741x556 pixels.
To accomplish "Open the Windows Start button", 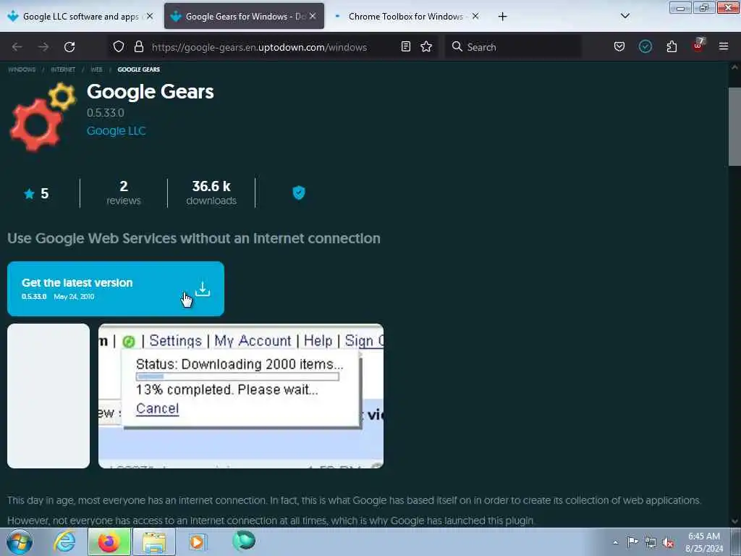I will 20,542.
